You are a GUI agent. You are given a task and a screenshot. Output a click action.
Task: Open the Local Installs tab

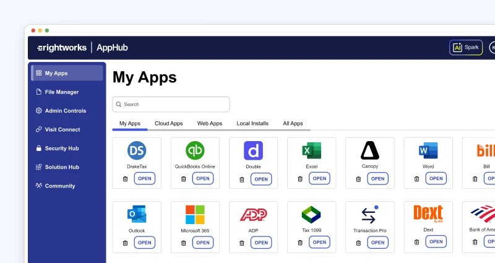tap(252, 123)
